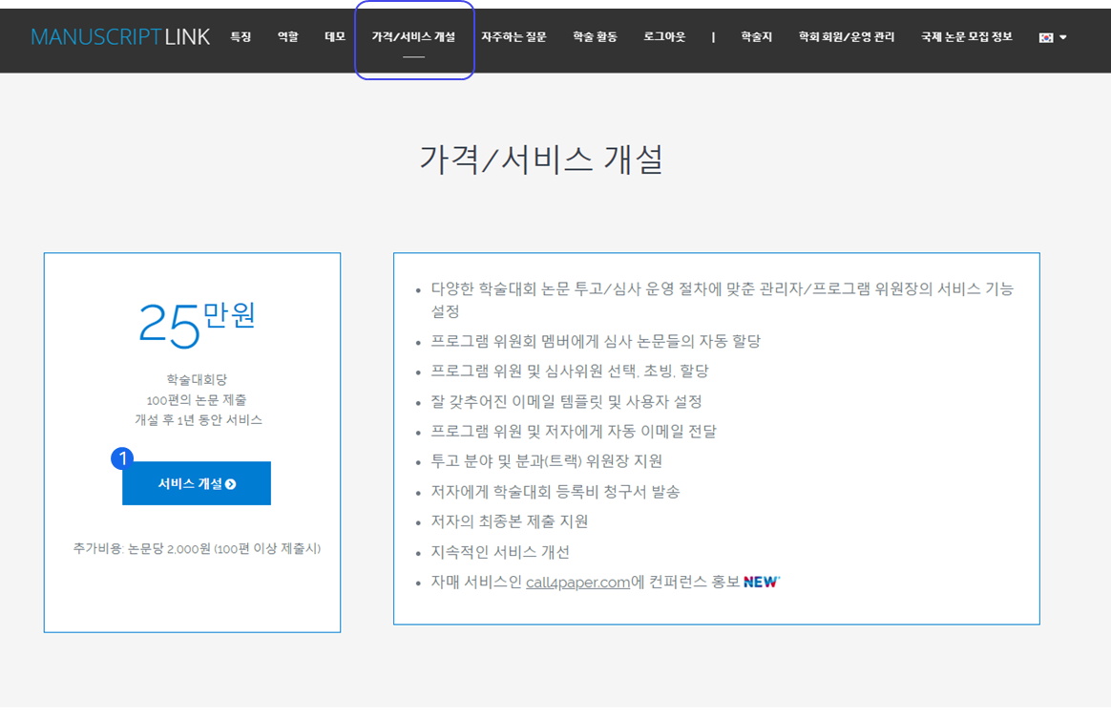
Task: Click the 가격/서비스 개설 page heading
Action: 541,159
